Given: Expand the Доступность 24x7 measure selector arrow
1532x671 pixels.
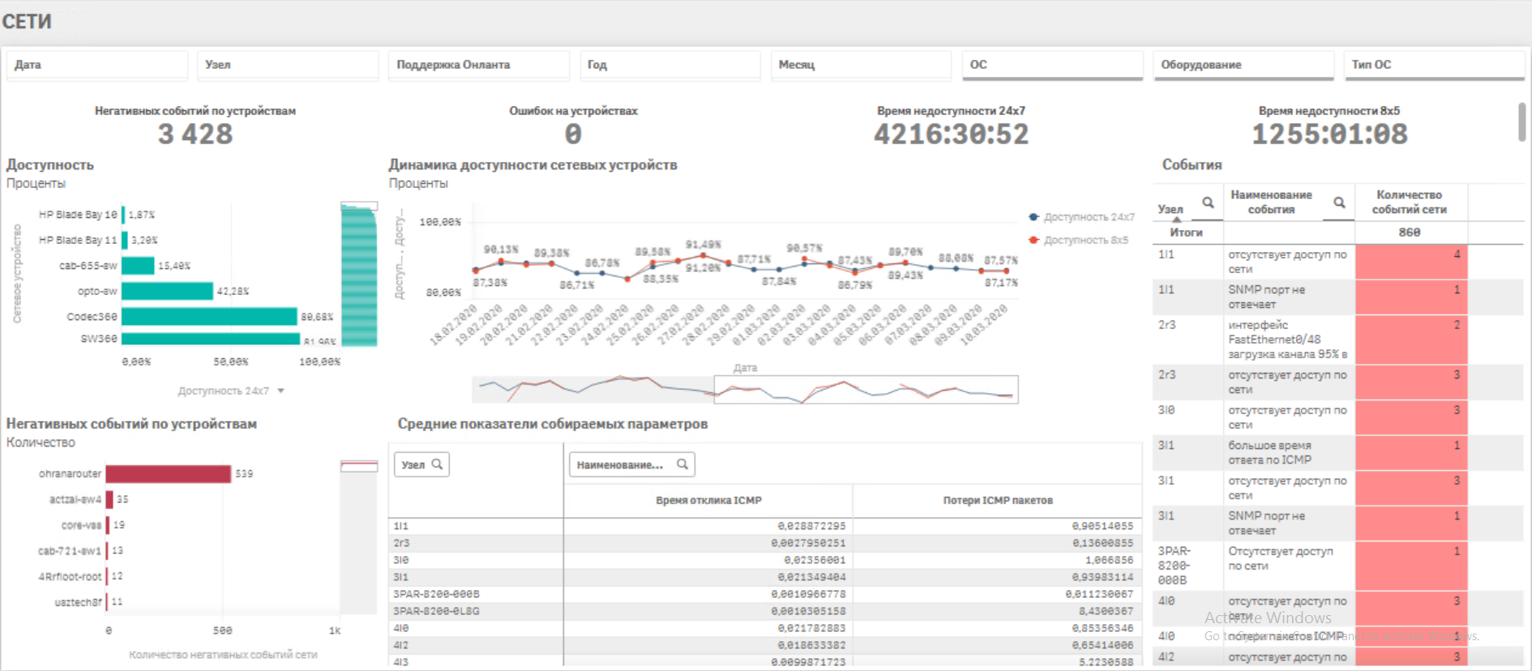Looking at the screenshot, I should 280,391.
